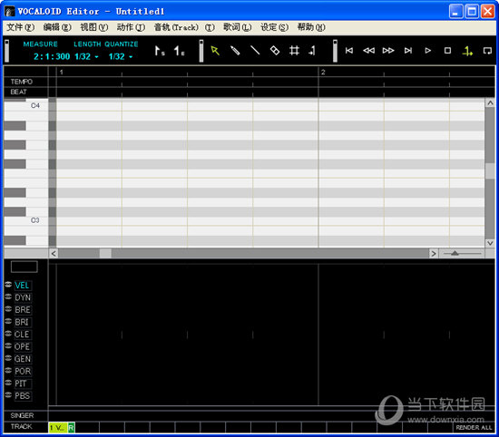Image resolution: width=499 pixels, height=437 pixels.
Task: Toggle the grid display icon
Action: click(x=294, y=51)
